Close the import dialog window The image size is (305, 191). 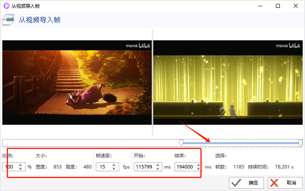click(295, 6)
